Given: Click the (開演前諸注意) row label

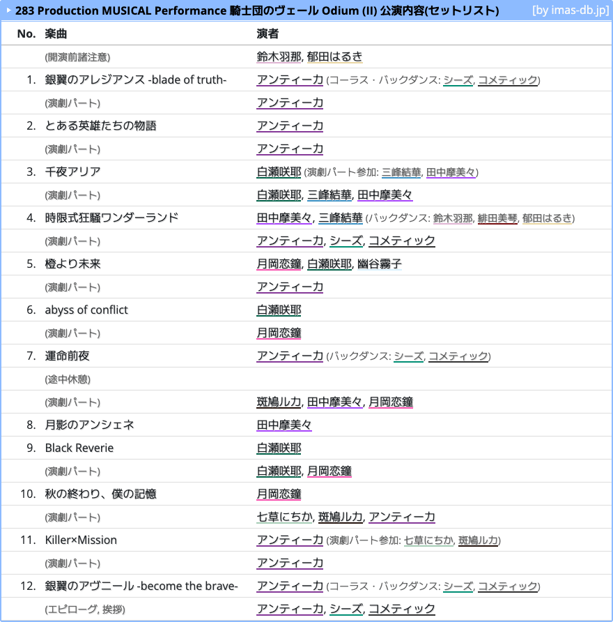Looking at the screenshot, I should (77, 57).
